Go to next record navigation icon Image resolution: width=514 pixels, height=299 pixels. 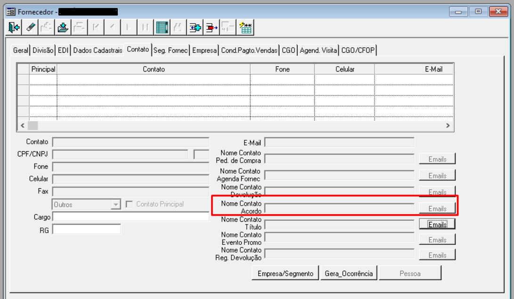(129, 27)
